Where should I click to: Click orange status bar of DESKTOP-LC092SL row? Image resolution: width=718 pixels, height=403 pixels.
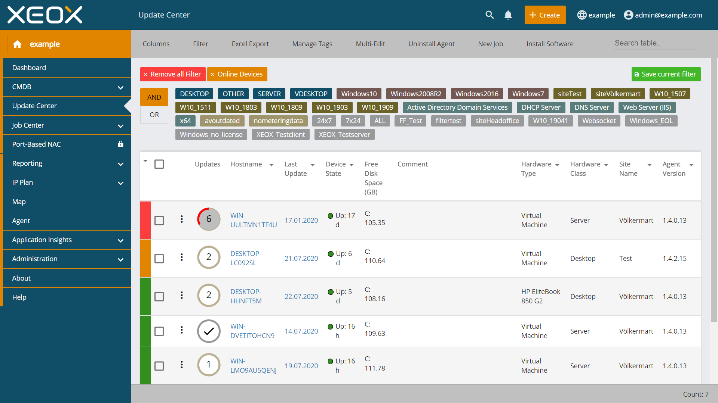145,258
